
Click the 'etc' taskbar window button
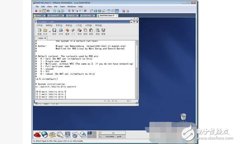(x=112, y=133)
